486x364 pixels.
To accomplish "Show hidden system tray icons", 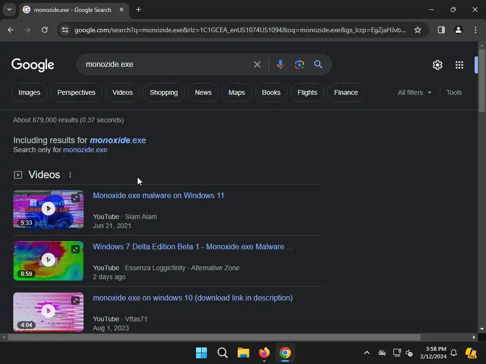I will point(367,353).
